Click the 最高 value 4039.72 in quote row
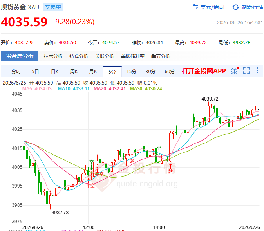Image resolution: width=264 pixels, height=231 pixels. [198, 43]
